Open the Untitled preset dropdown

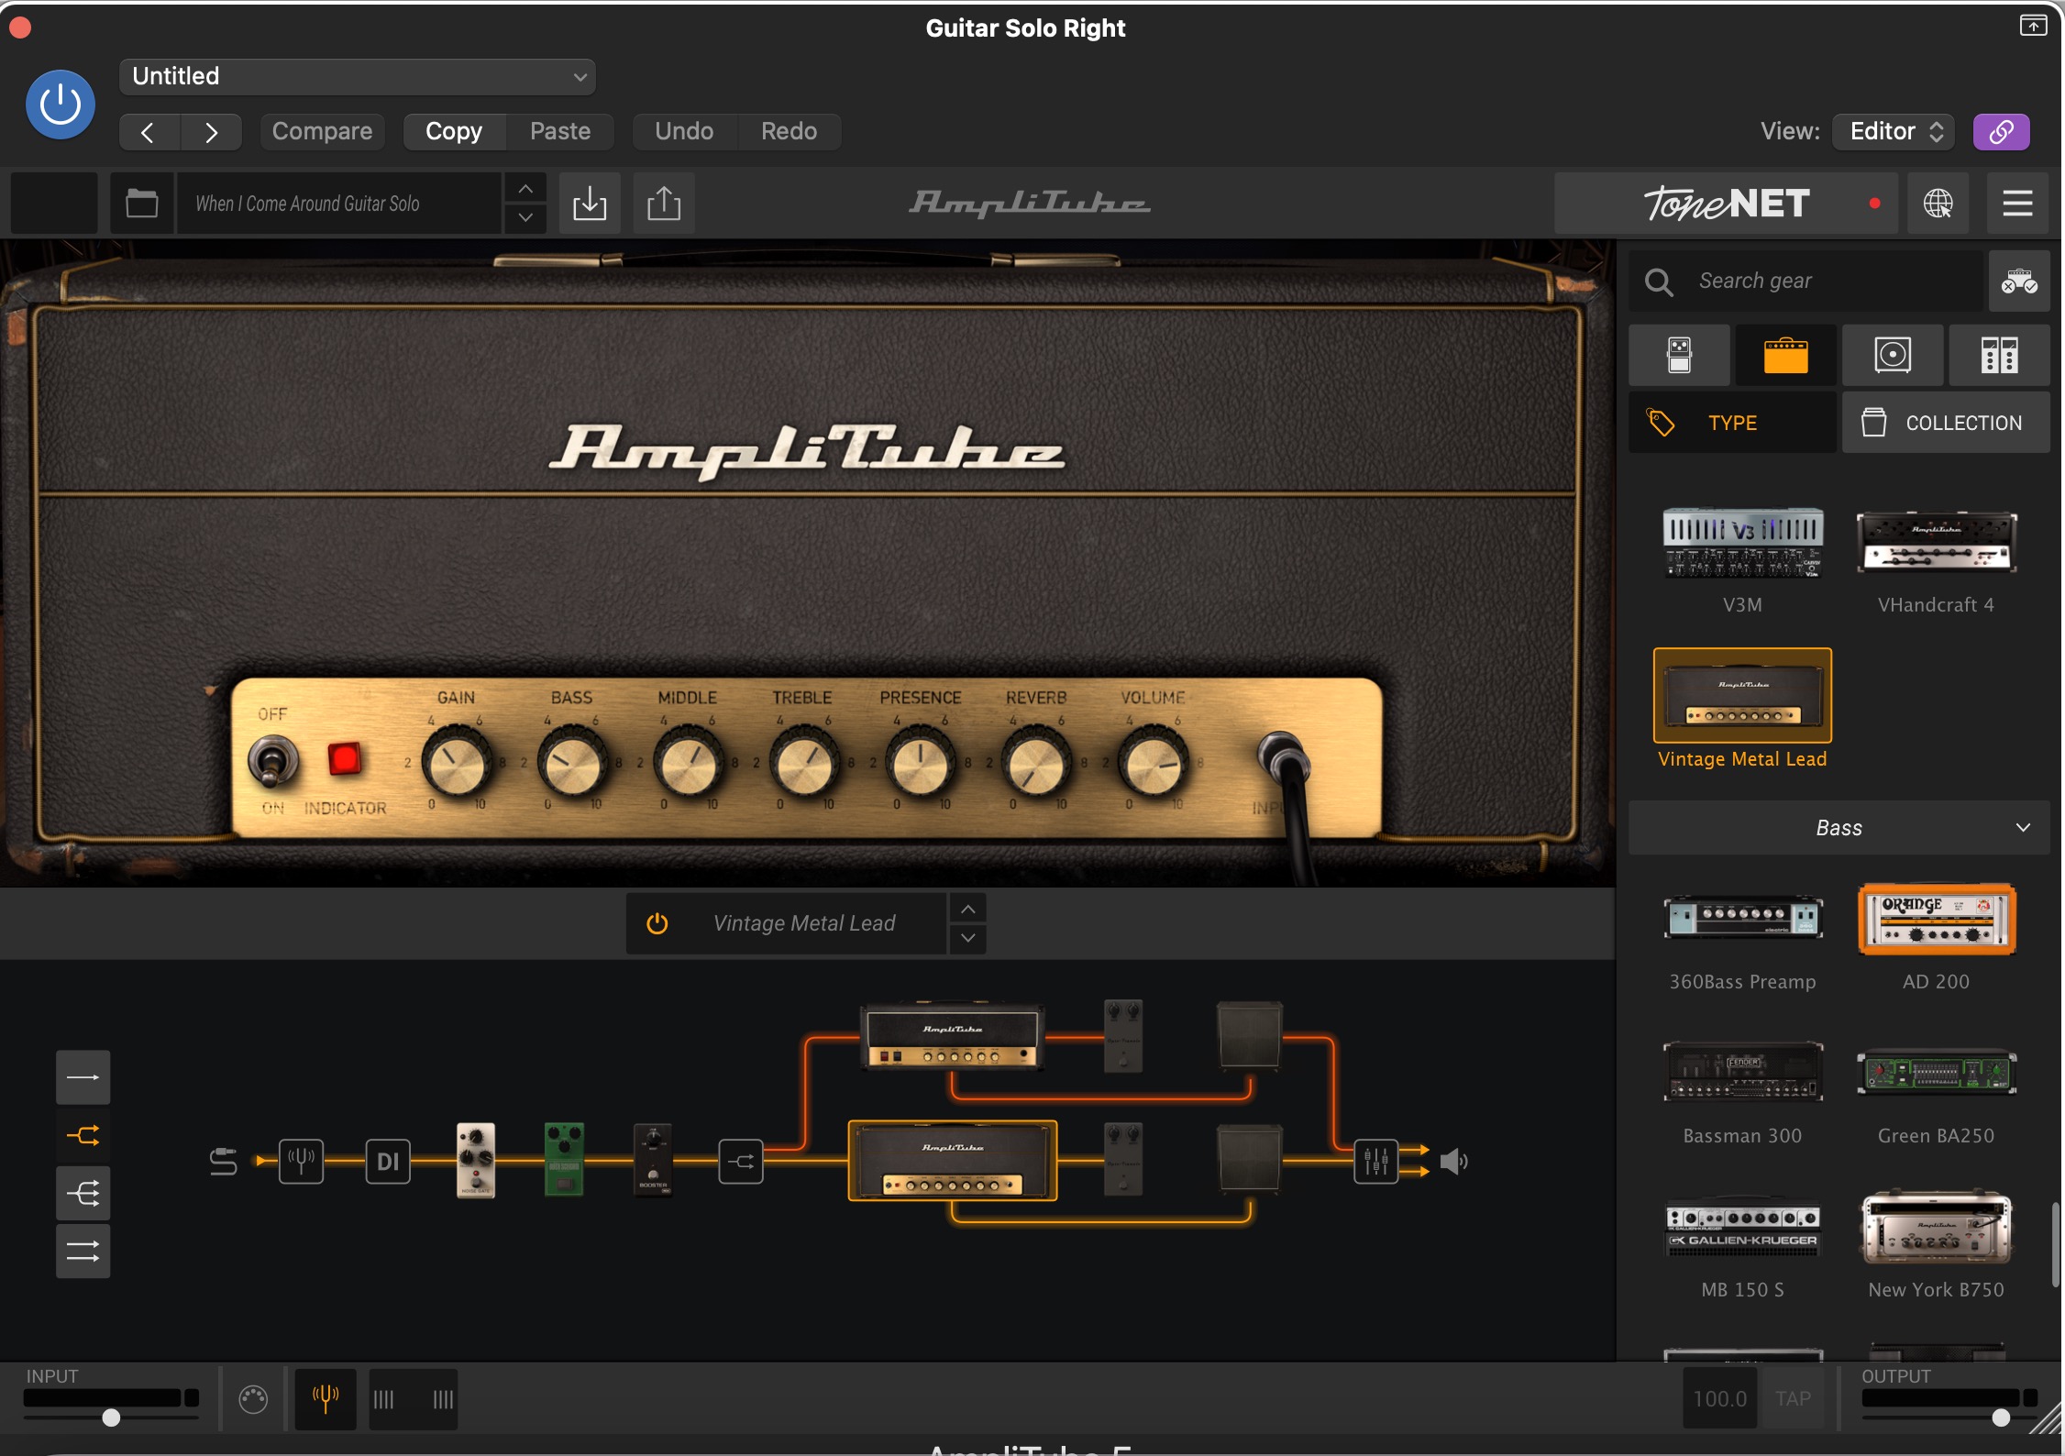pos(357,77)
